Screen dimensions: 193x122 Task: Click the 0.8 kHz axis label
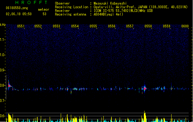tap(2, 85)
